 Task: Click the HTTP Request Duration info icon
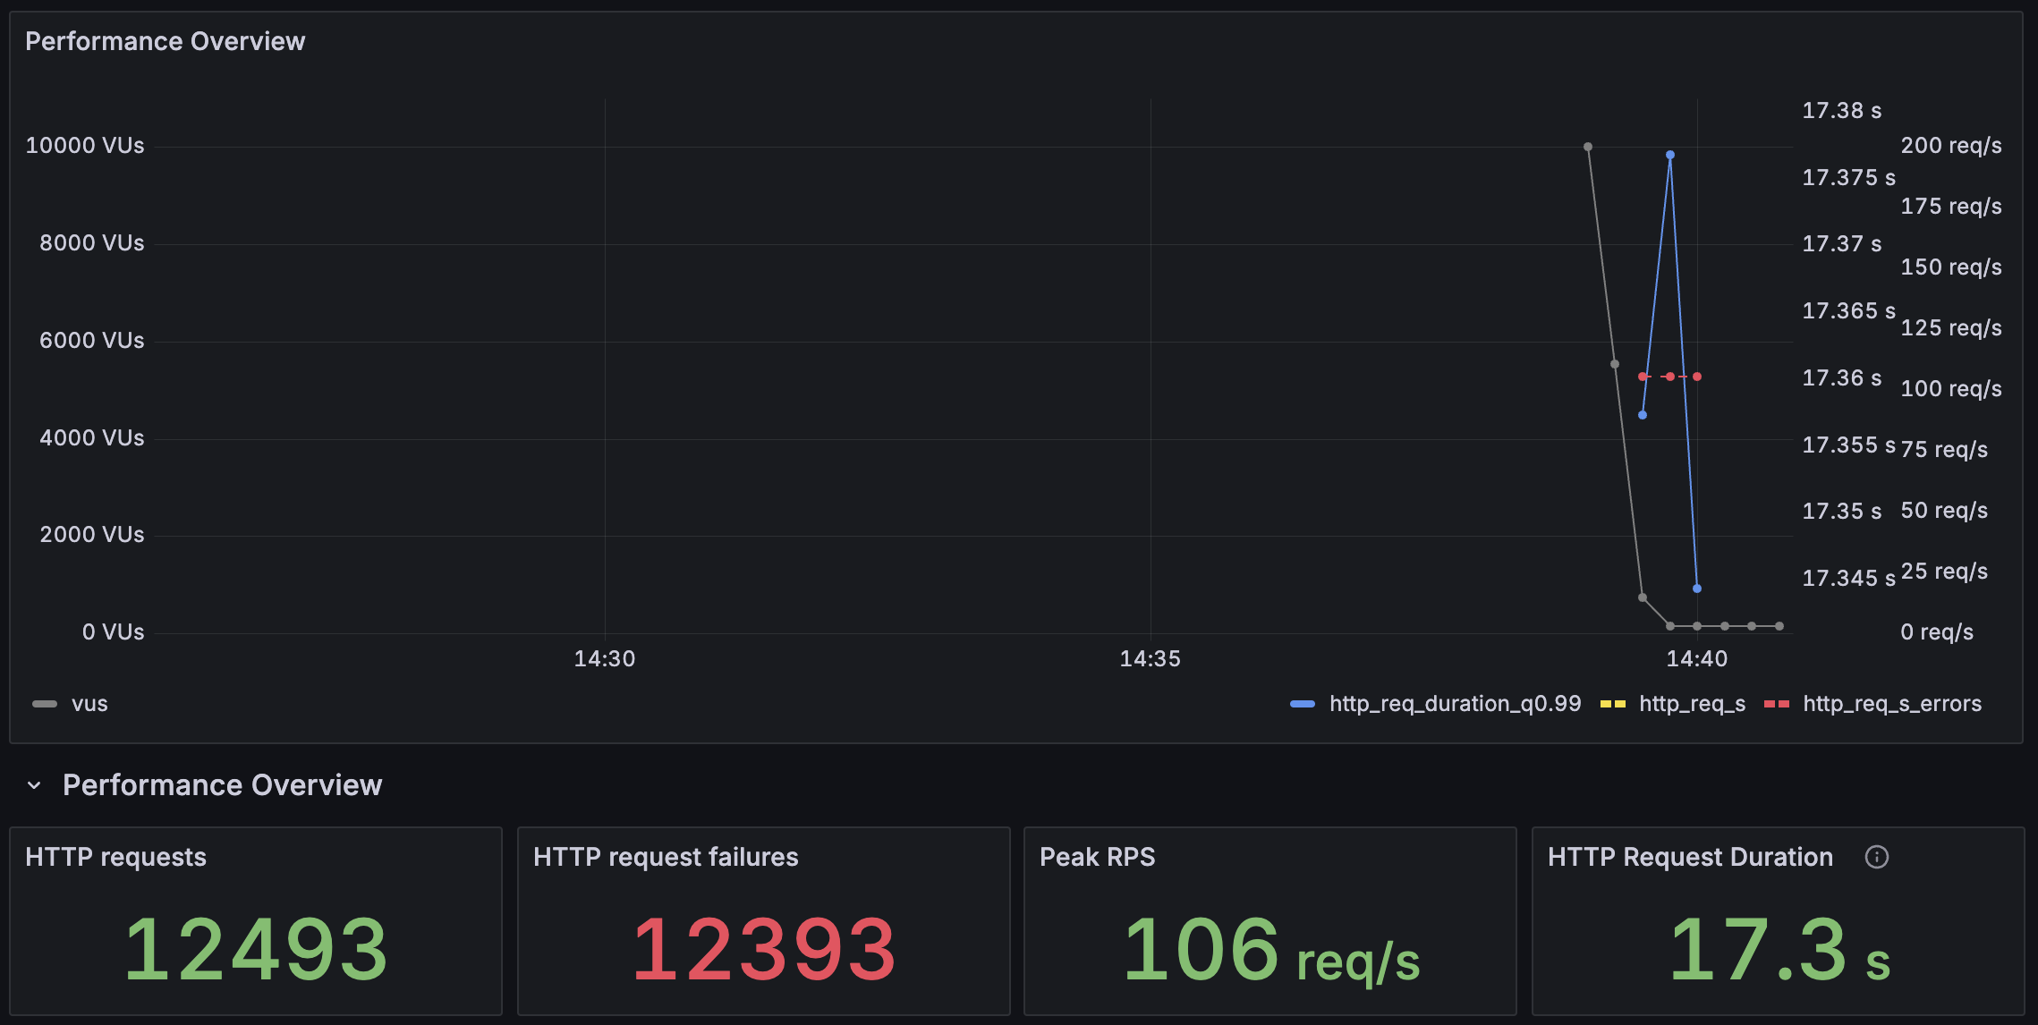[1876, 857]
